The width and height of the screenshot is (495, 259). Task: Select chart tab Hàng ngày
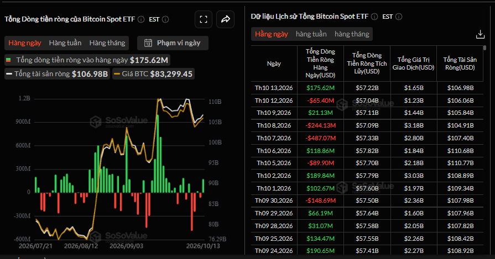pyautogui.click(x=25, y=43)
